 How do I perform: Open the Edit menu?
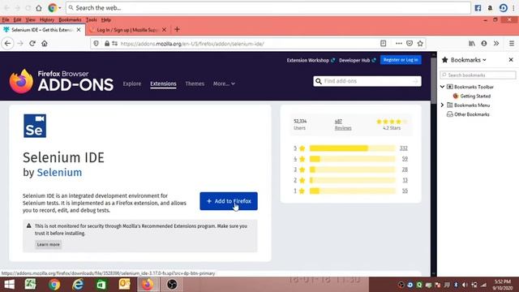coord(17,19)
